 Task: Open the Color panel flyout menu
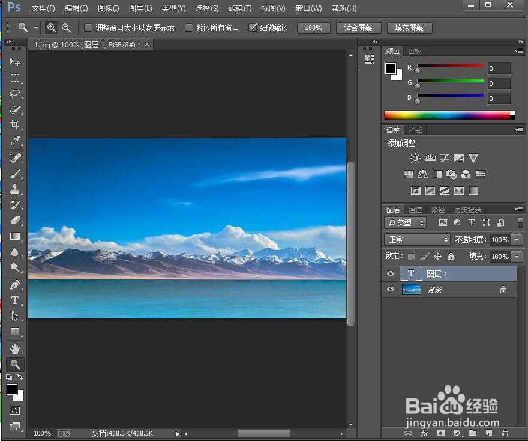[x=519, y=51]
